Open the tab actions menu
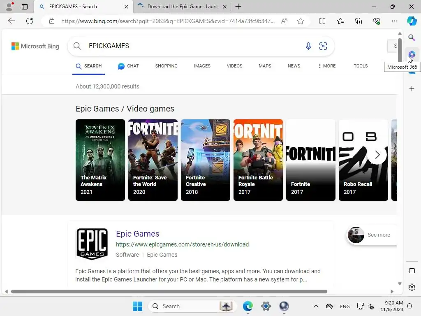This screenshot has height=316, width=421. (x=24, y=7)
